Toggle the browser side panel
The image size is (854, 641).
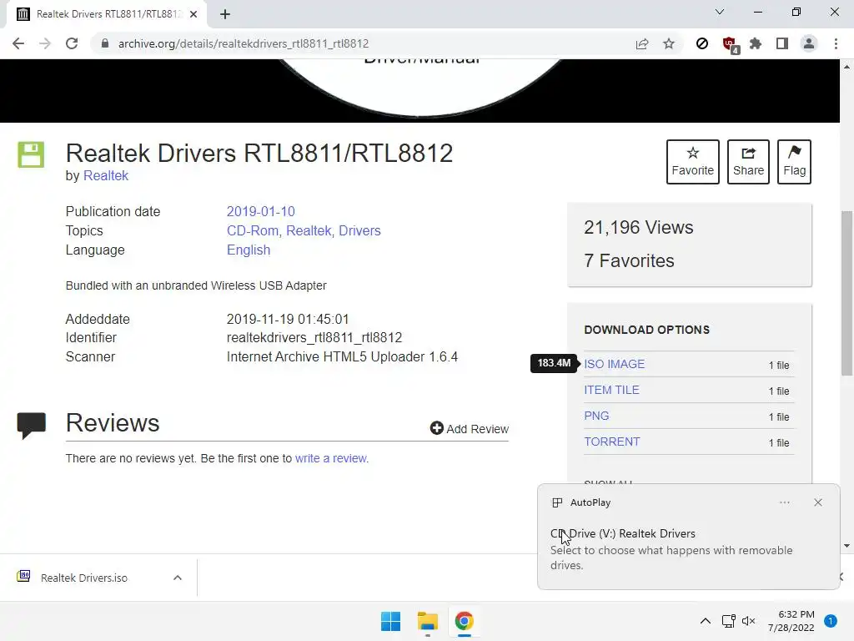[782, 43]
